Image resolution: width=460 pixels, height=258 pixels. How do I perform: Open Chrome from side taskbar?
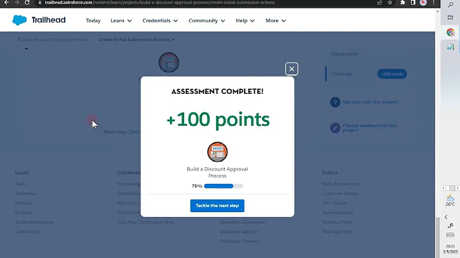point(450,32)
